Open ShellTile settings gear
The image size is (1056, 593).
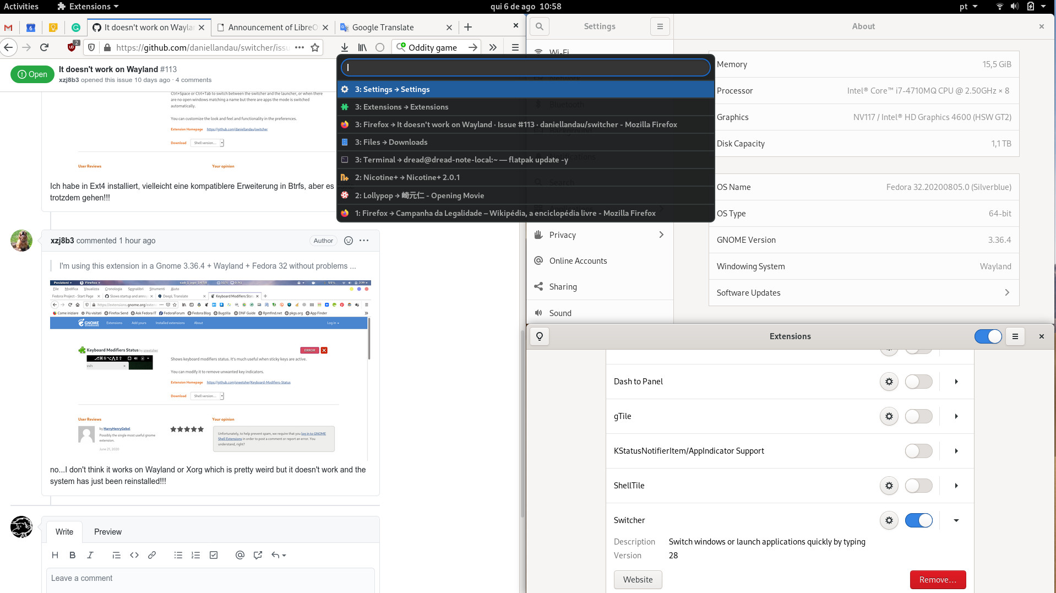(889, 486)
